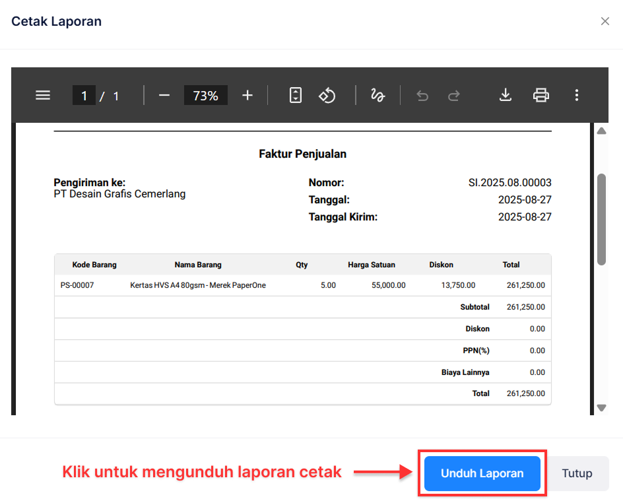
Task: Print the Faktur Penjualan document
Action: tap(541, 95)
